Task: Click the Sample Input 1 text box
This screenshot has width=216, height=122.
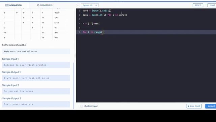Action: (36, 65)
